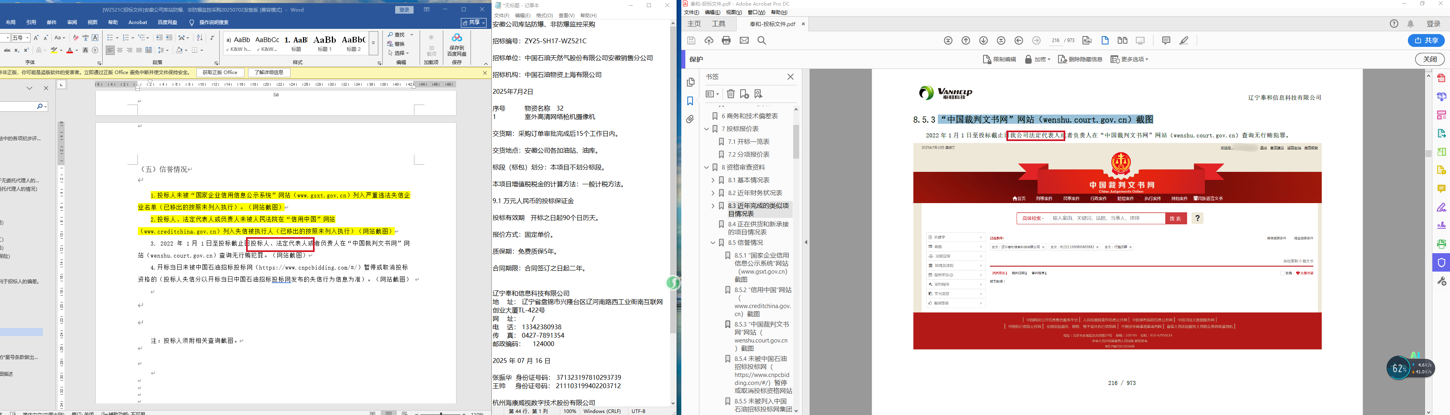Click the previous view arrow in Acrobat
The image size is (1450, 415).
point(1019,40)
